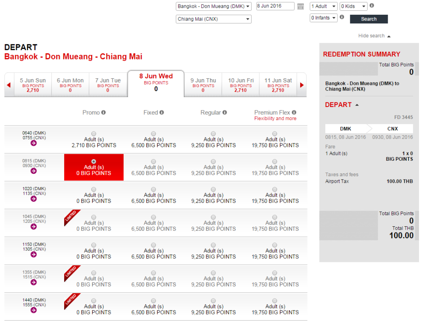View flight details arrow for 1020 departure
This screenshot has width=421, height=321.
coord(34,199)
